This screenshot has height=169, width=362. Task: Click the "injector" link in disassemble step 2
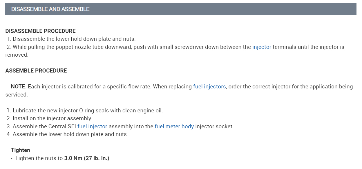(x=262, y=47)
